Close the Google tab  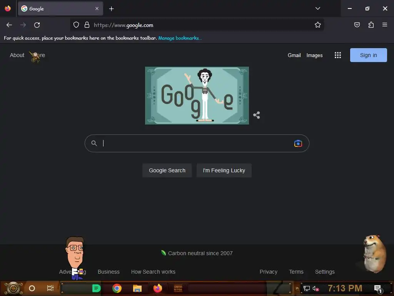(x=97, y=8)
